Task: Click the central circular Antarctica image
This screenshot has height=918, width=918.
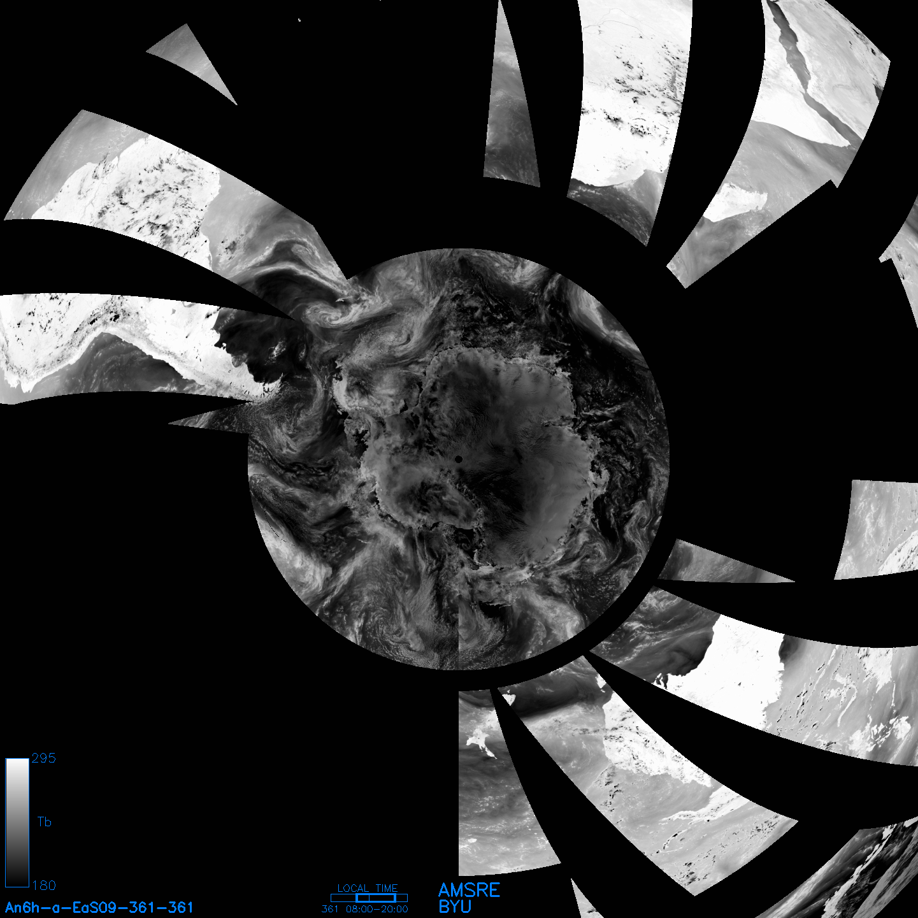Action: pos(458,459)
